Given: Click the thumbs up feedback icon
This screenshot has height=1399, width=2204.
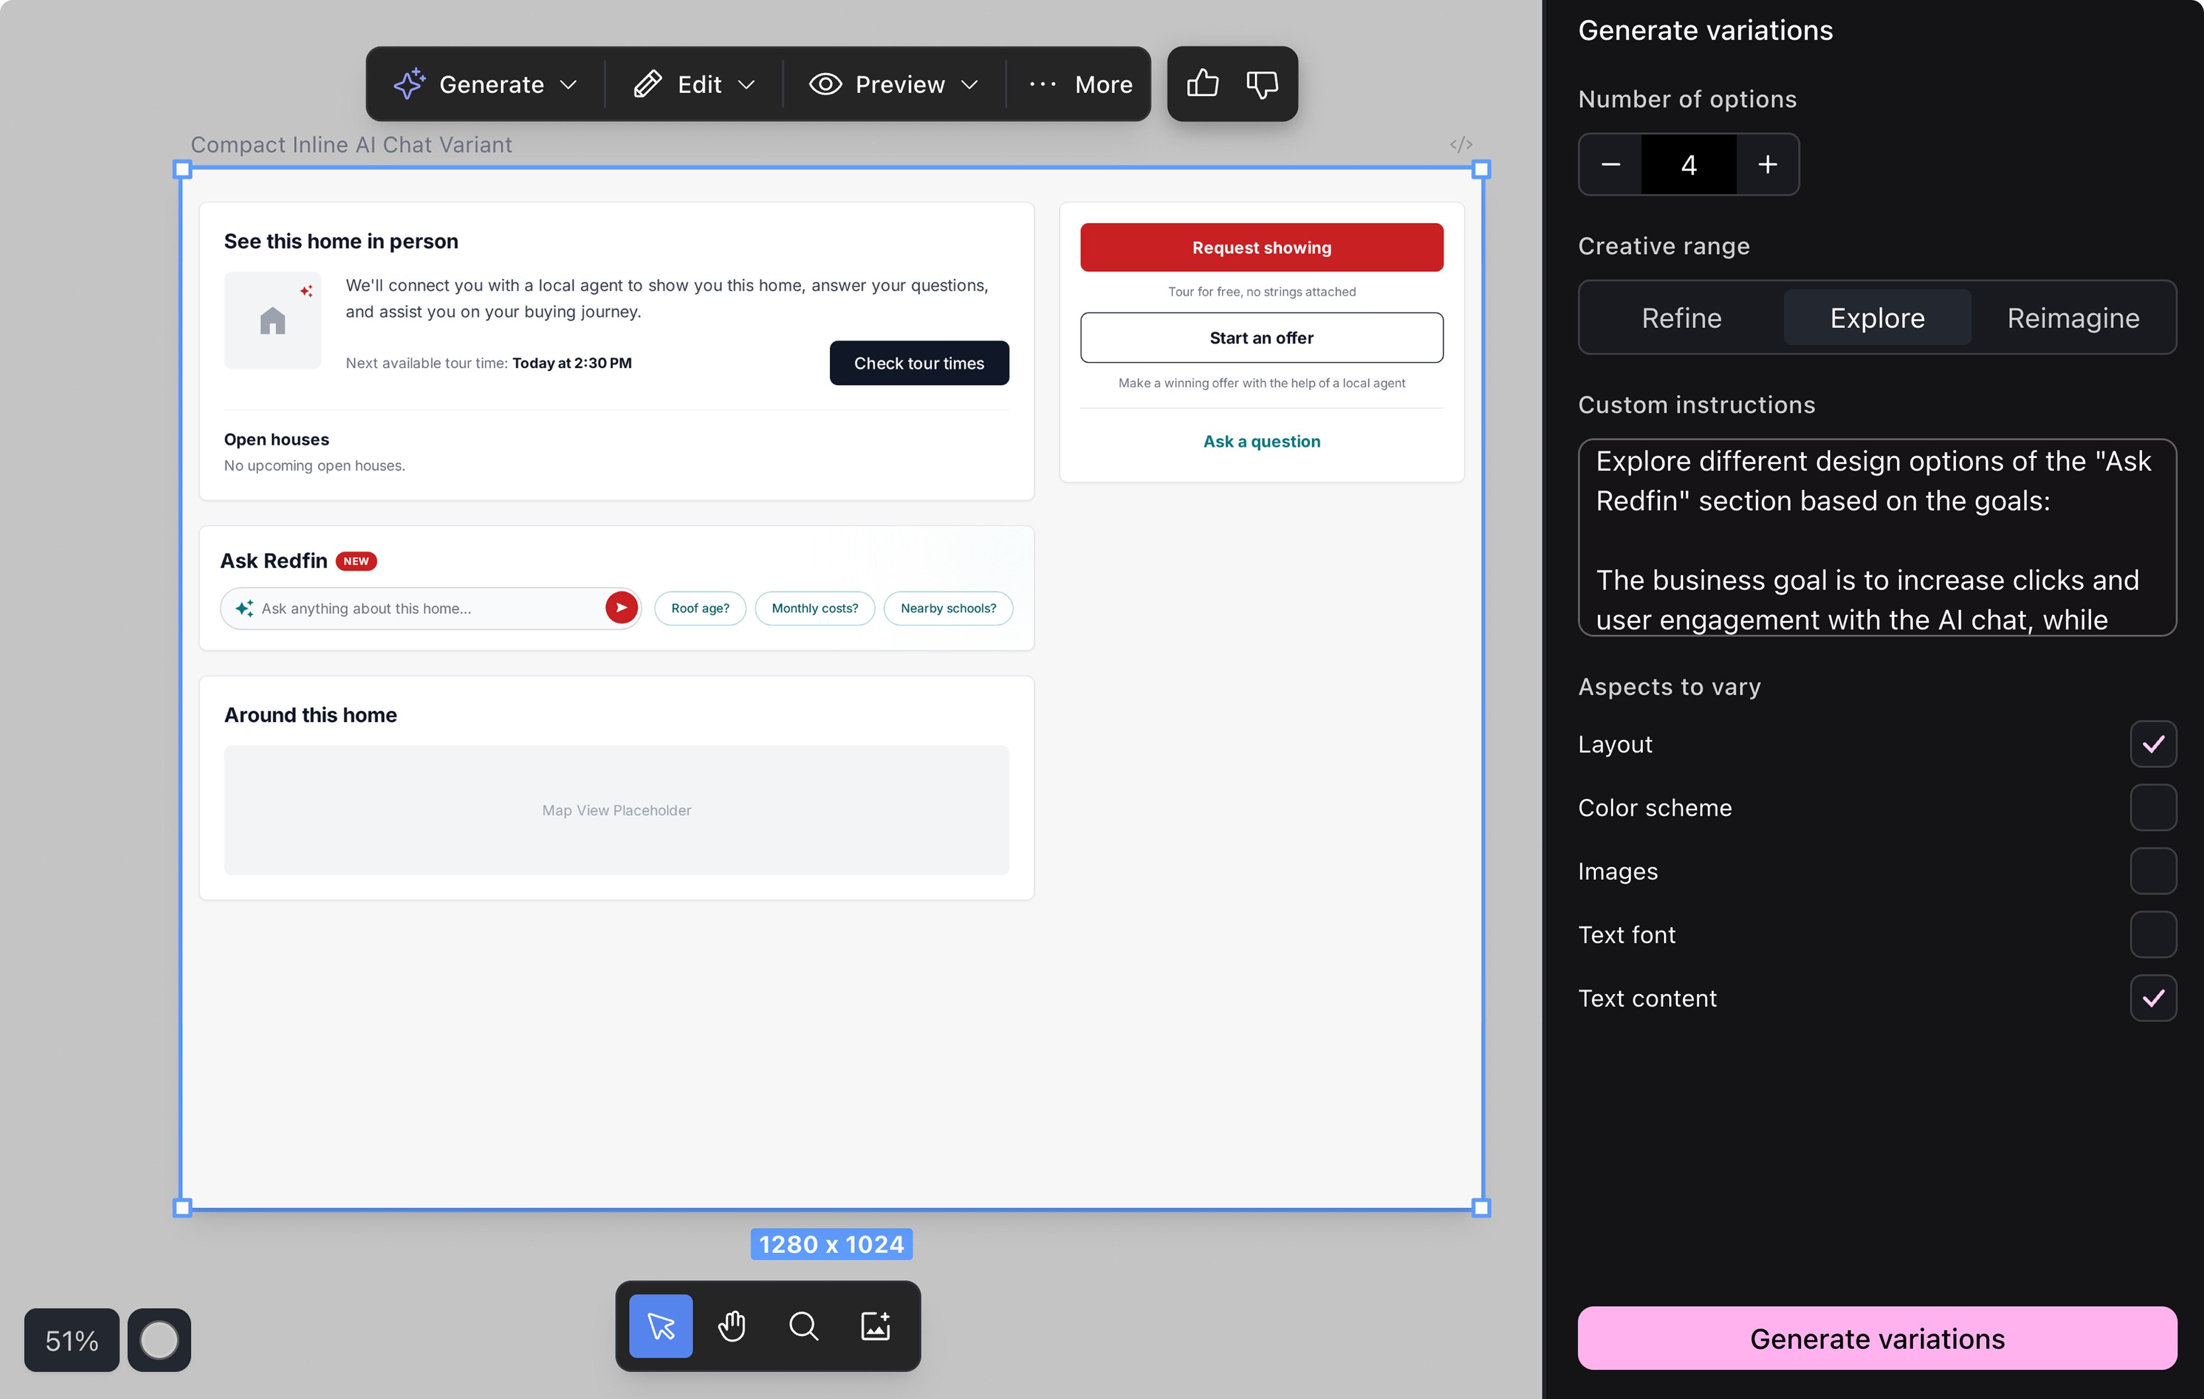Looking at the screenshot, I should coord(1202,84).
